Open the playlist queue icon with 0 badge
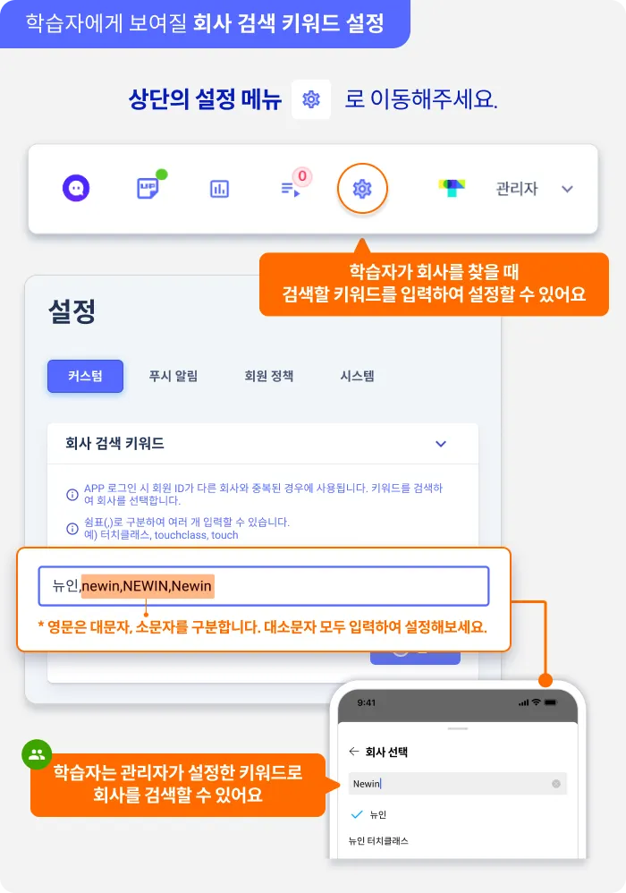Image resolution: width=626 pixels, height=893 pixels. click(292, 186)
